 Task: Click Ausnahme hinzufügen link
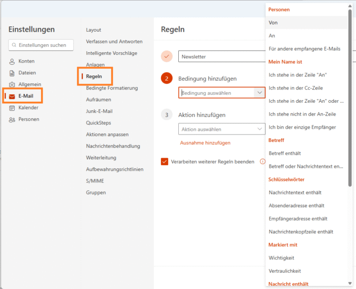tap(205, 143)
